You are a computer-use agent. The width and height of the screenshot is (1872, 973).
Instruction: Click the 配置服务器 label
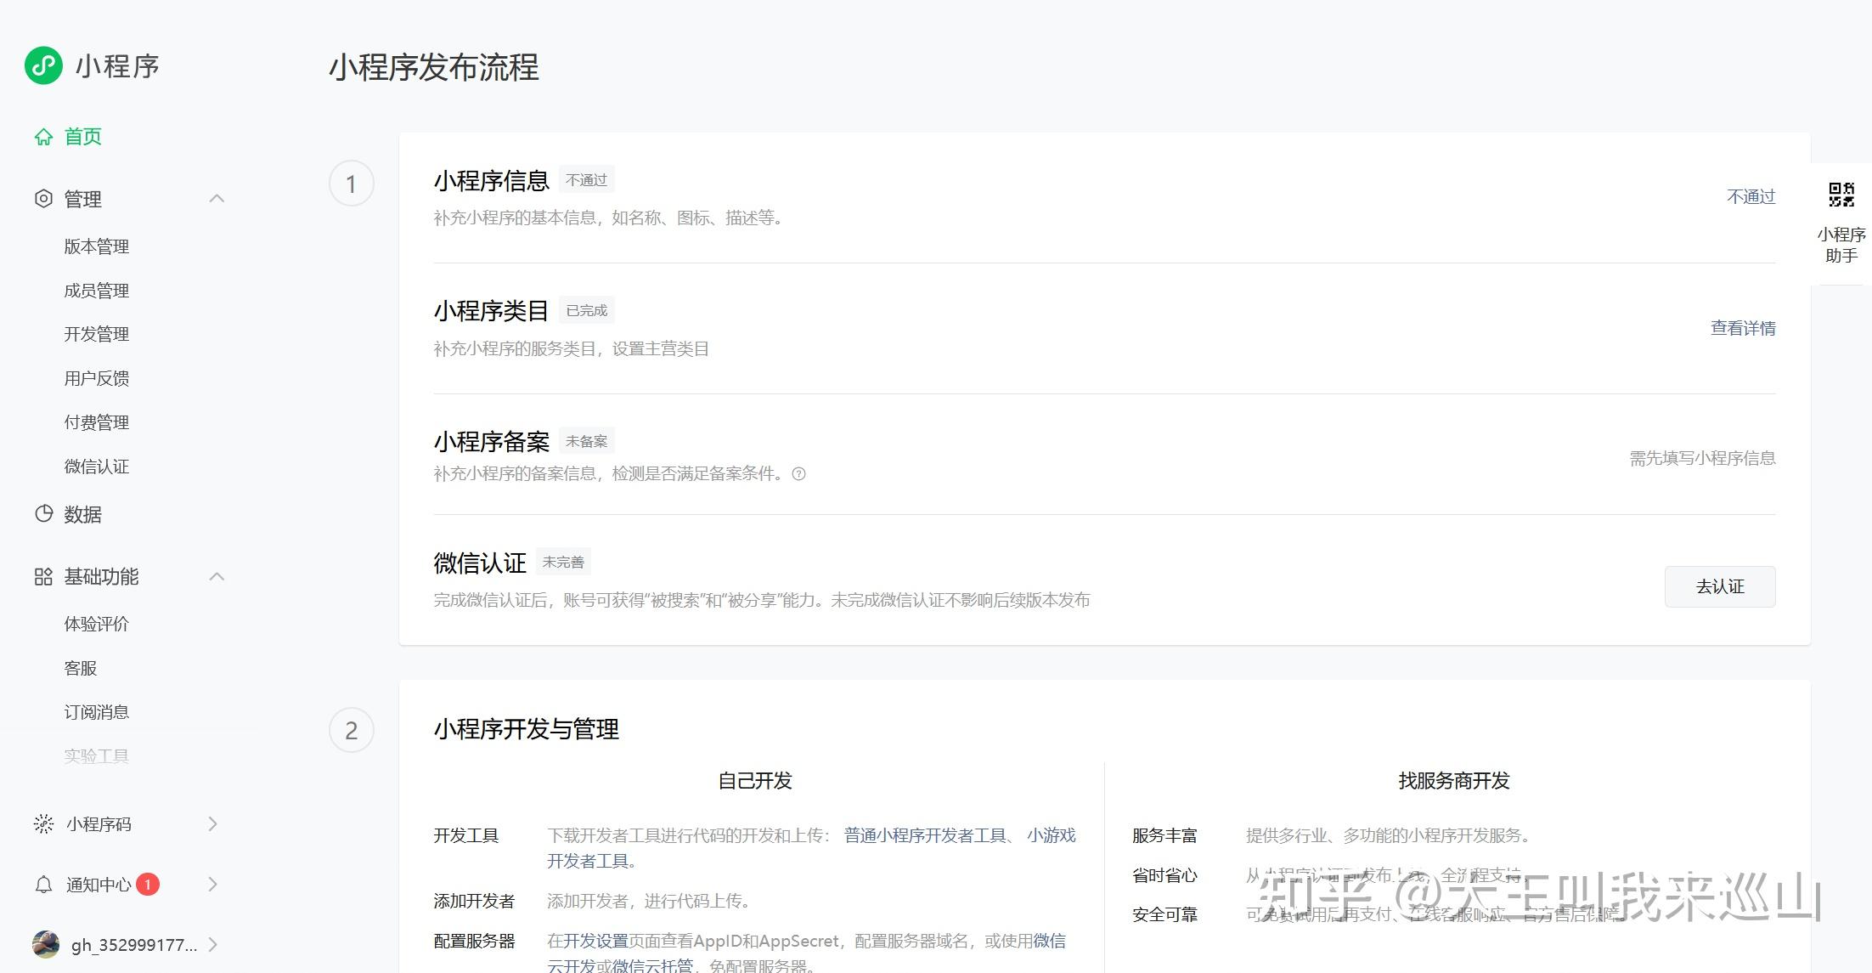(x=474, y=941)
